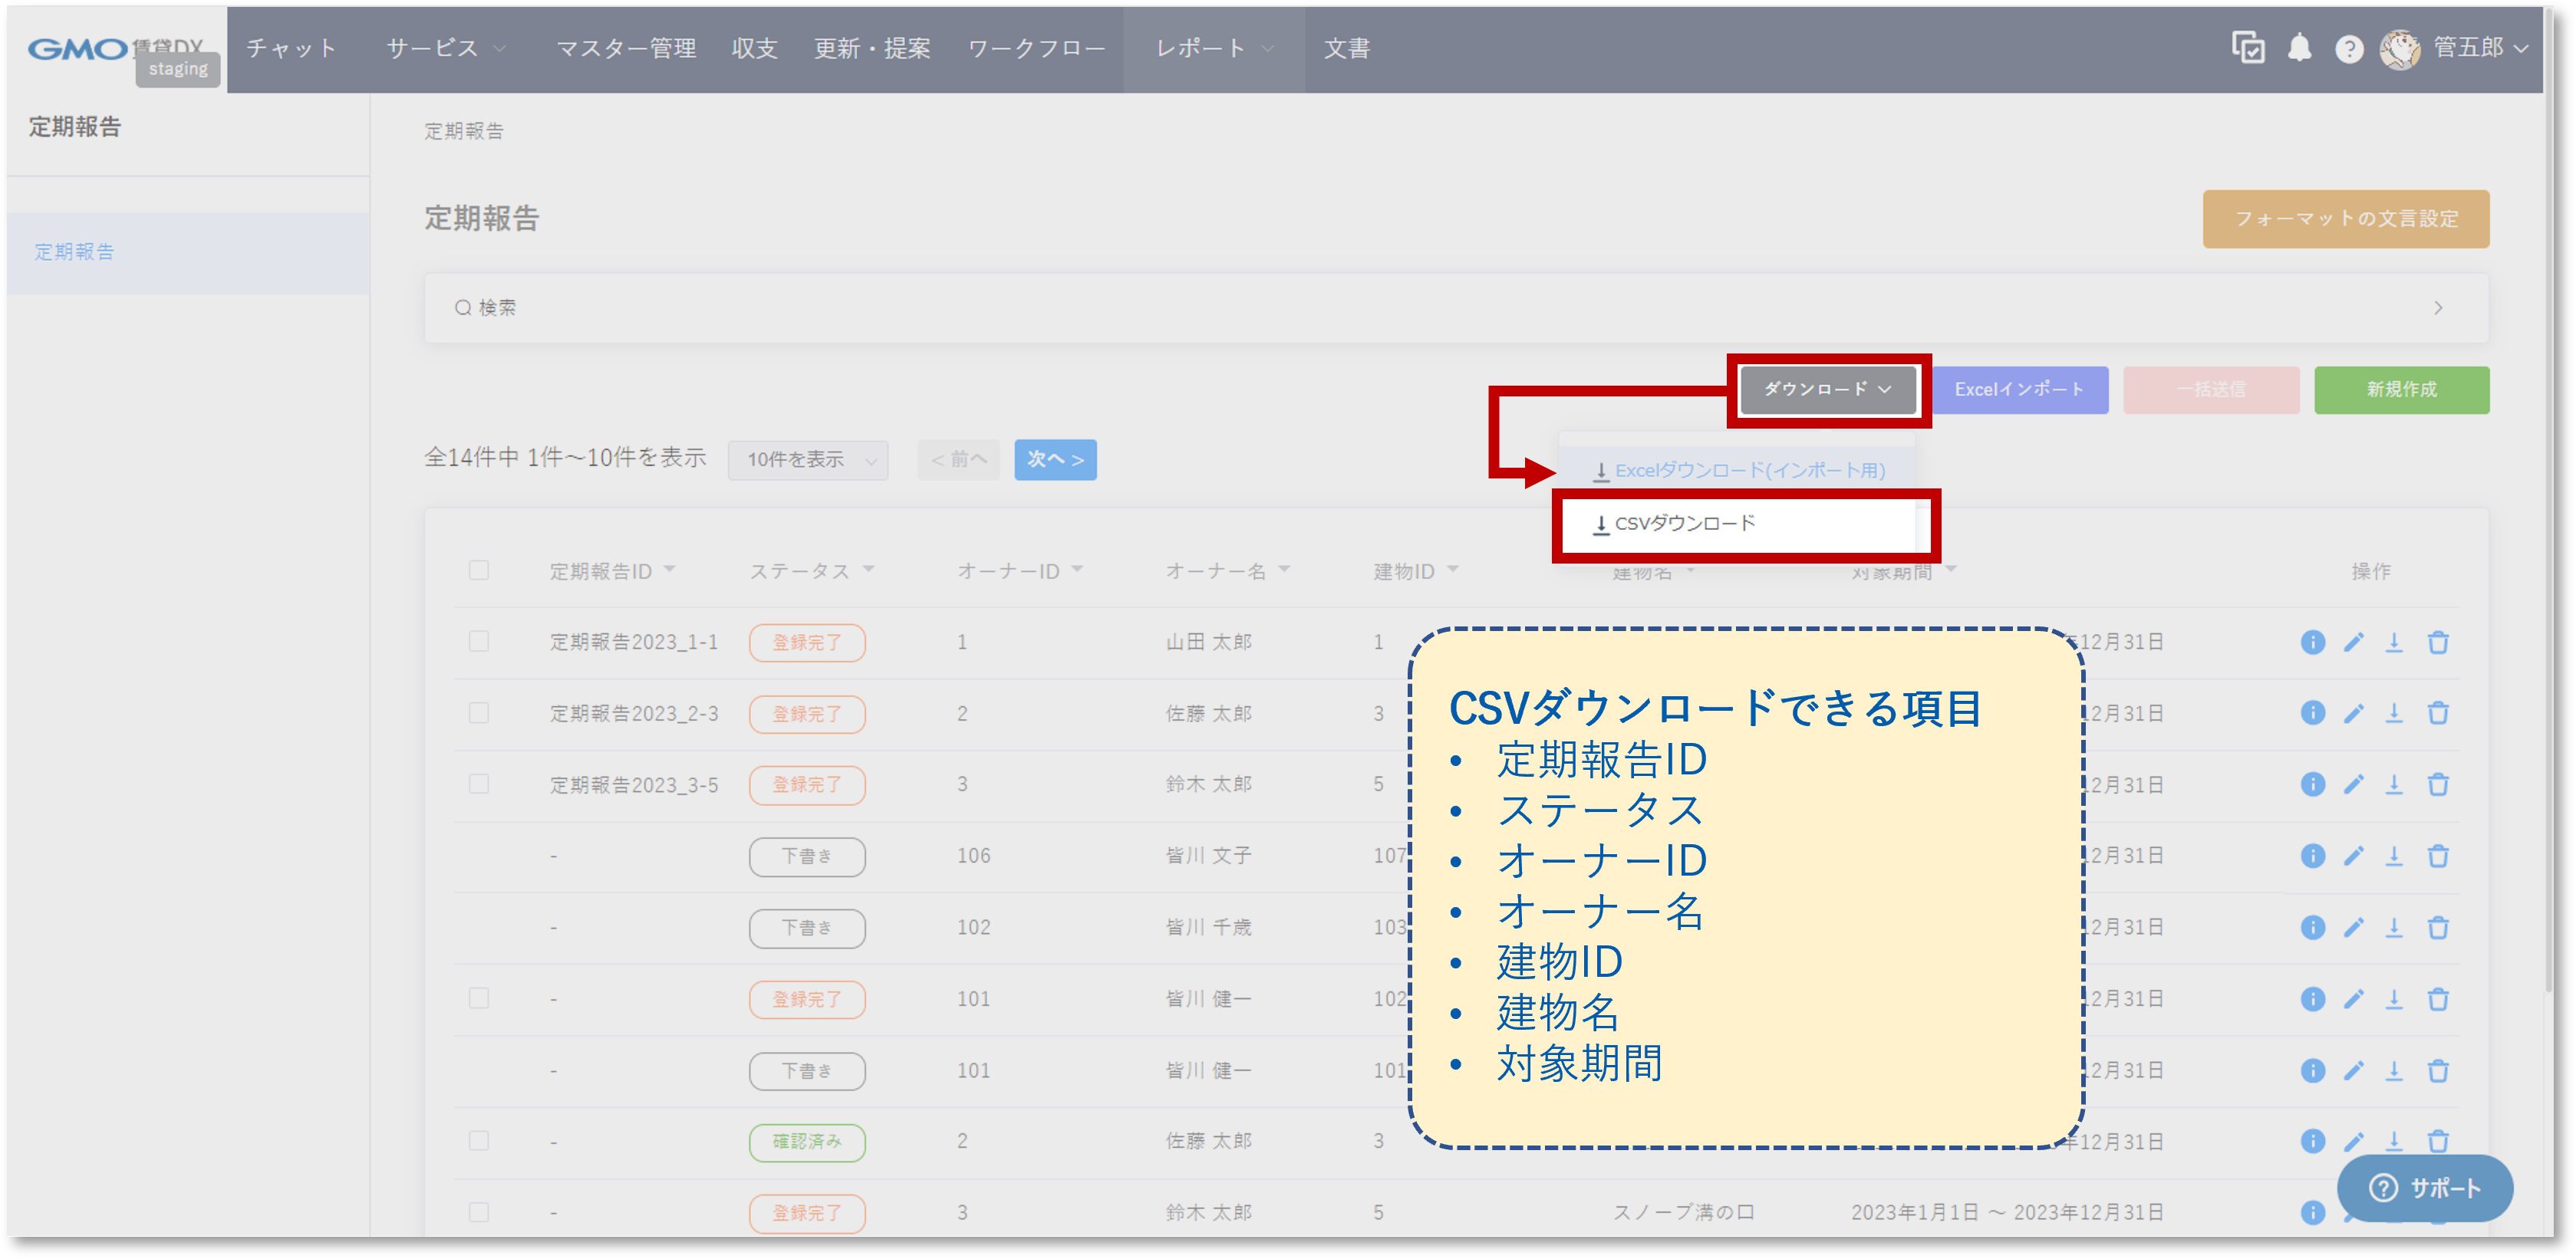
Task: Download 定期報告2023_3-5 via its download icon
Action: tap(2396, 784)
